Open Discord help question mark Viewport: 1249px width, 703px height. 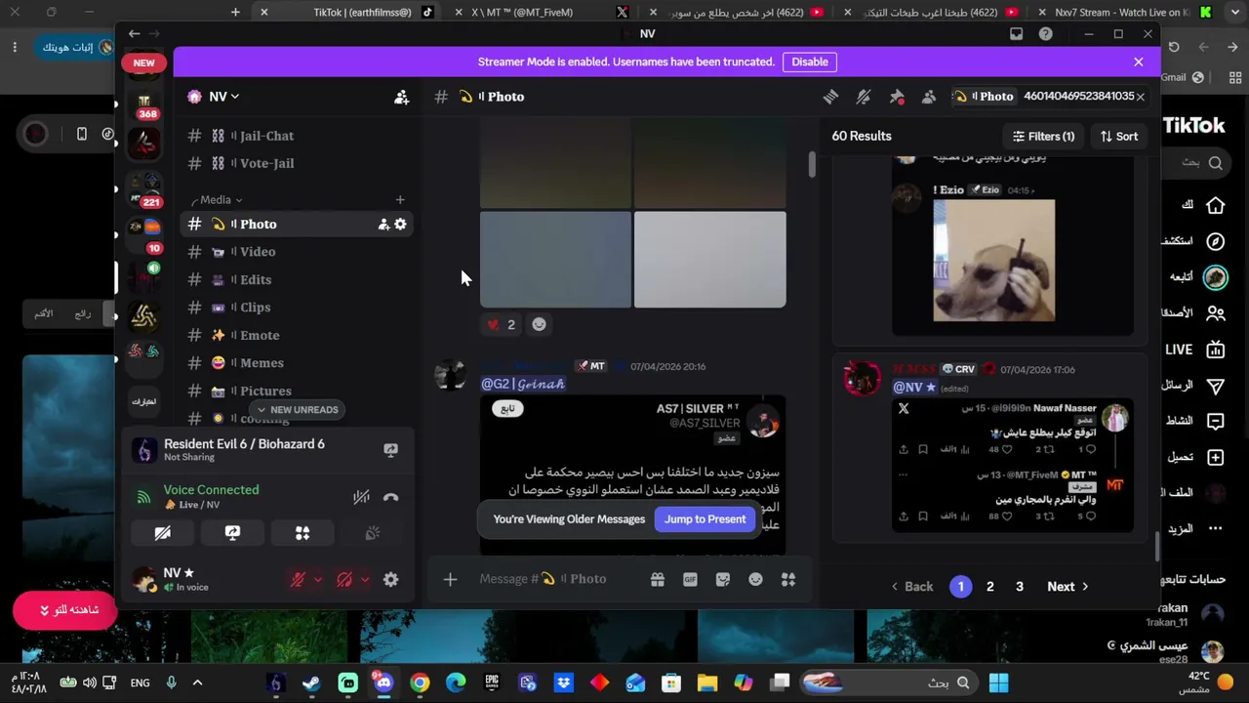tap(1046, 34)
